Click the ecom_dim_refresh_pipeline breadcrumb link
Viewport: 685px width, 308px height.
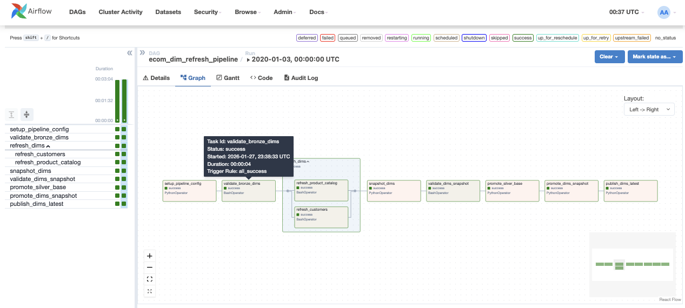click(x=193, y=59)
